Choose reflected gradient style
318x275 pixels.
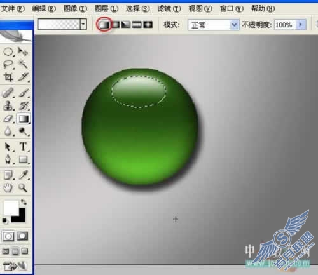pos(137,25)
